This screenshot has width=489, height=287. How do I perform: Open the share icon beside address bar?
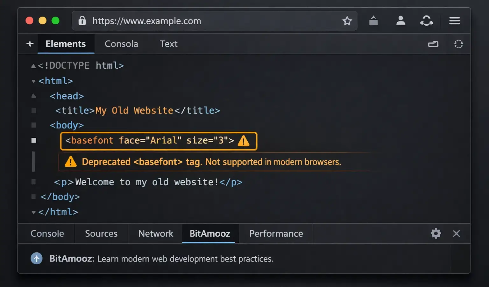click(373, 21)
